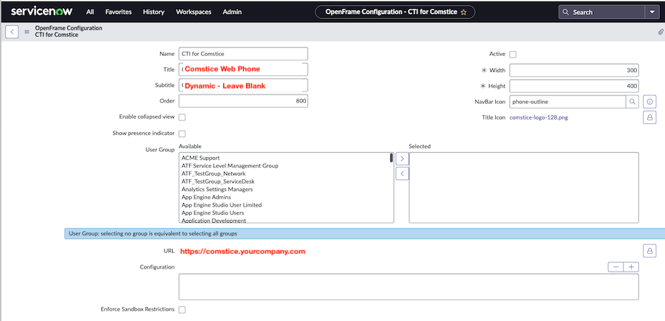This screenshot has width=665, height=321.
Task: Select ACME Support in Available list
Action: 202,158
